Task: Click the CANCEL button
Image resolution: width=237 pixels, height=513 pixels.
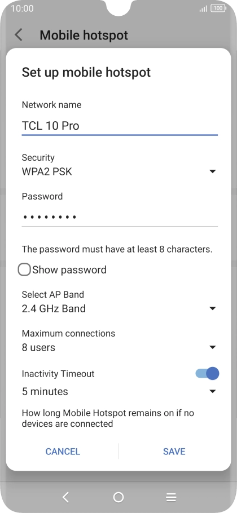Action: [63, 452]
